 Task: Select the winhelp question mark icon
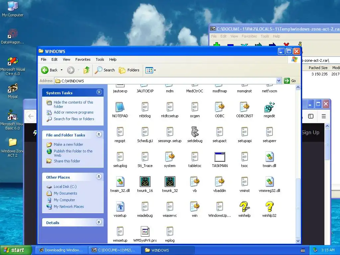(244, 207)
